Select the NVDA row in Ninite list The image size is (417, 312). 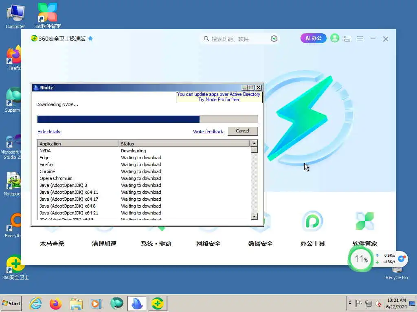click(144, 151)
